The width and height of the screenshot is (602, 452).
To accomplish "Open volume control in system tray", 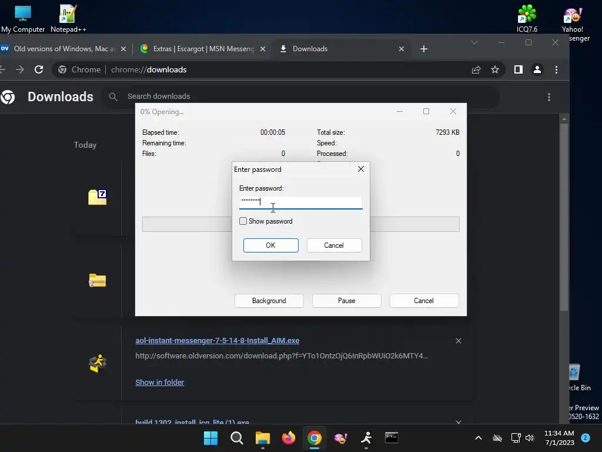I will pos(530,438).
